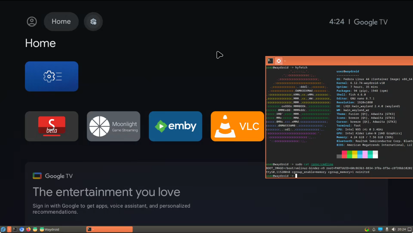
Task: Click the Packages line in terminal output
Action: coord(362,91)
